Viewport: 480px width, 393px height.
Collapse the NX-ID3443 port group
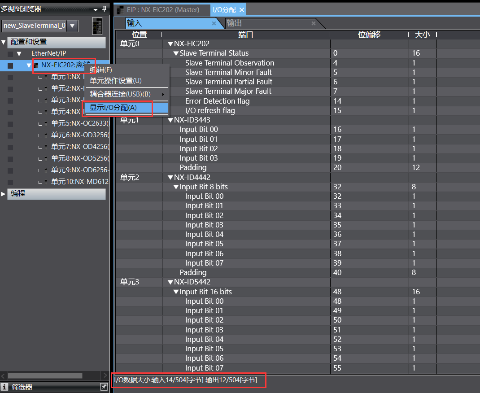click(x=170, y=120)
